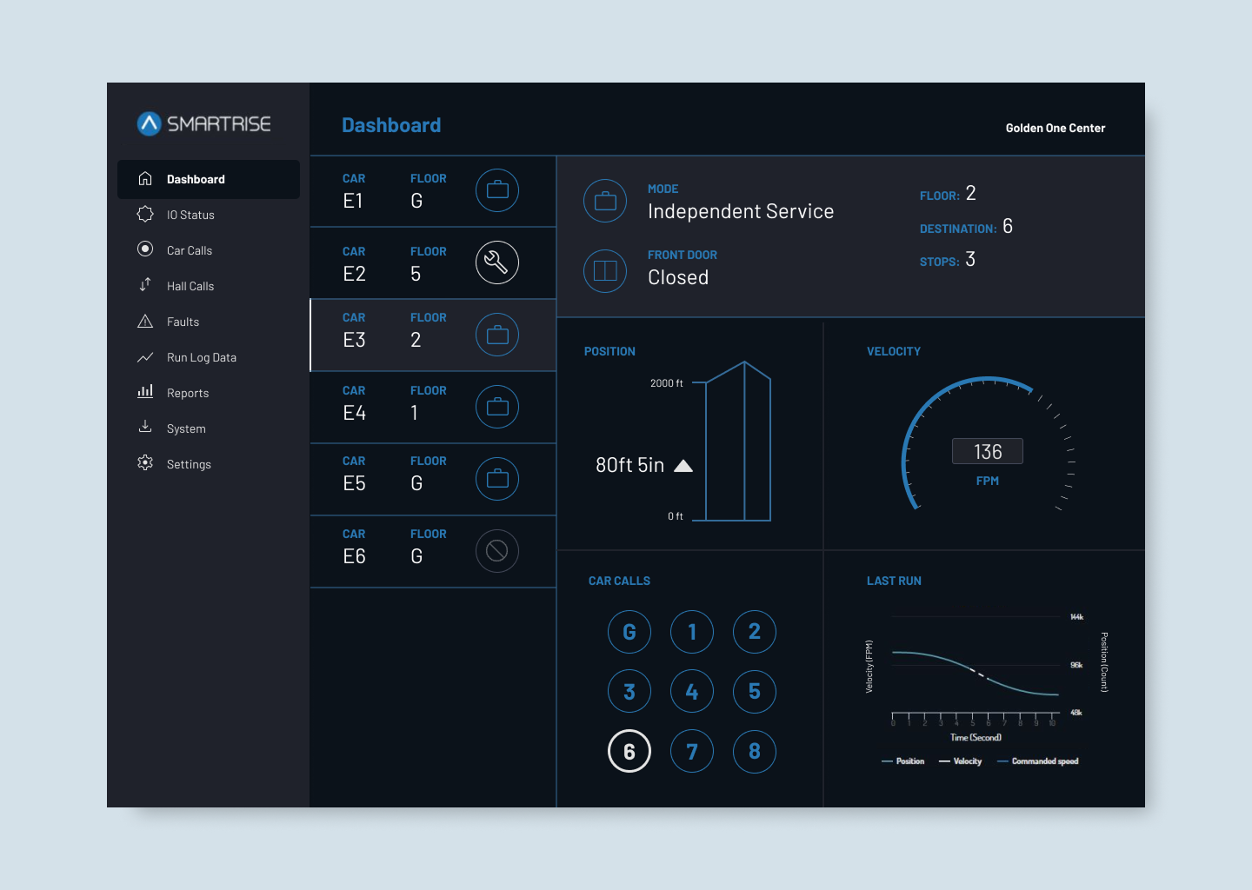Click the 136 FPM velocity readout box
The image size is (1252, 890).
pos(987,452)
